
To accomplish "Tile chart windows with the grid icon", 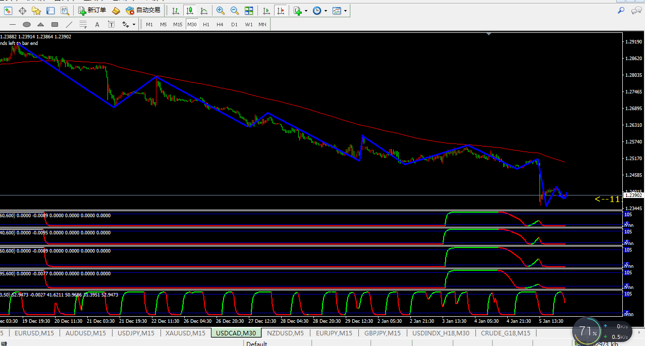I will [249, 11].
